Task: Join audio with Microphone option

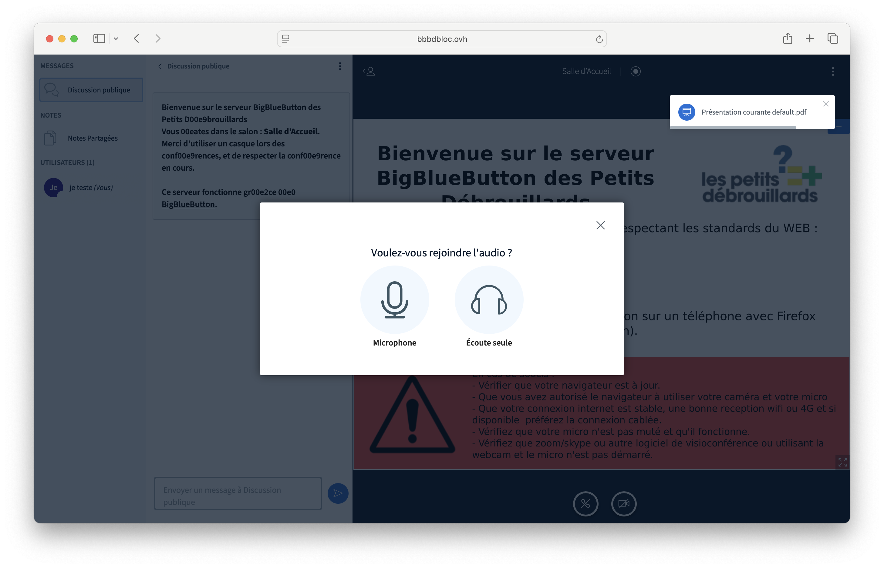Action: 394,300
